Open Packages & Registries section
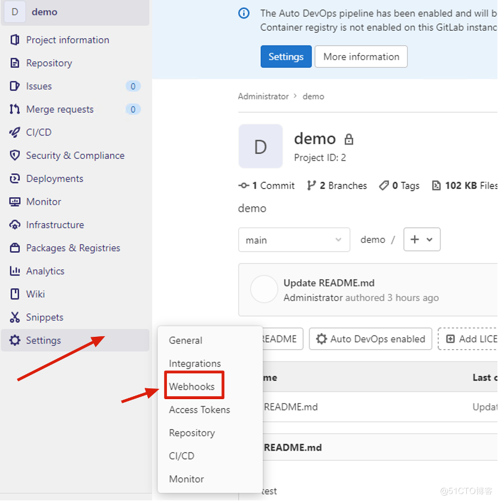The image size is (498, 501). tap(75, 248)
